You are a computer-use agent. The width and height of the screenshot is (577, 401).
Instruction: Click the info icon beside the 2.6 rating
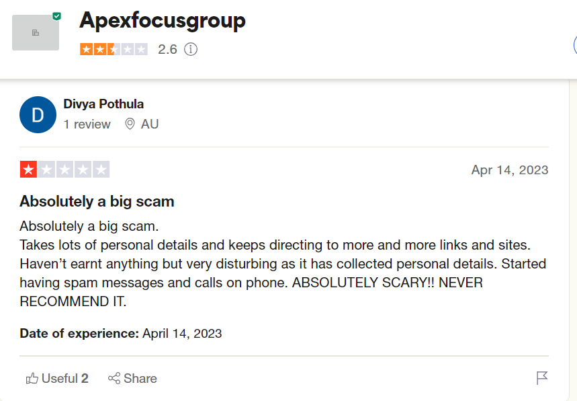pyautogui.click(x=191, y=49)
